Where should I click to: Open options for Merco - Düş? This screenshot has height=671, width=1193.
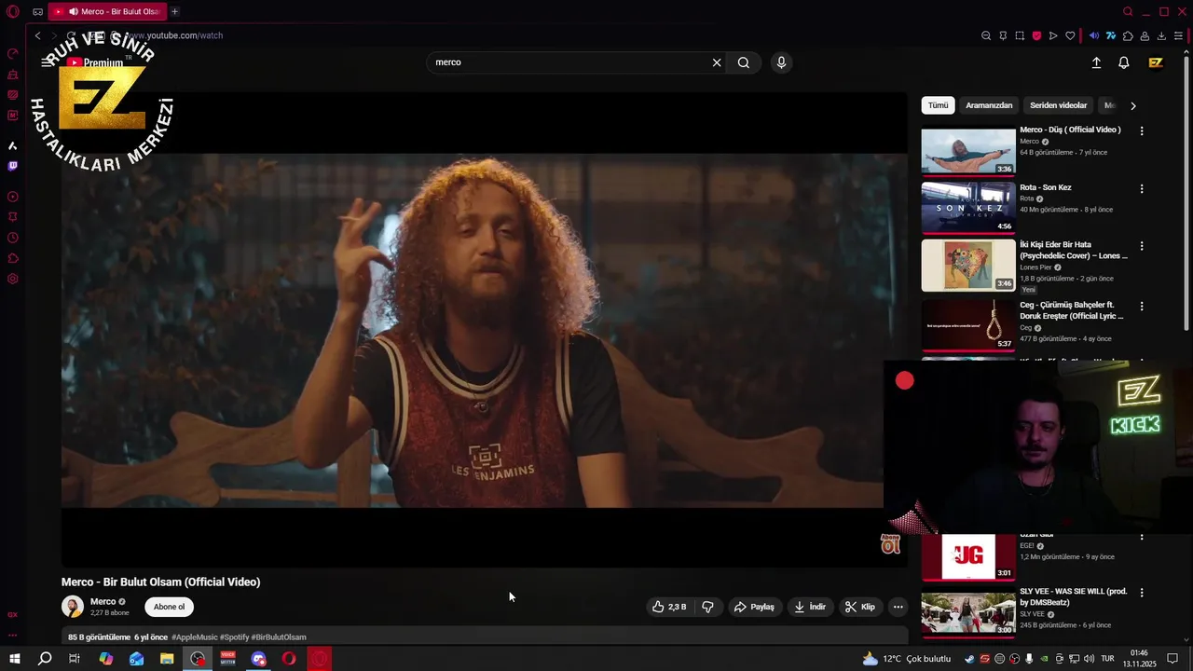(1141, 131)
